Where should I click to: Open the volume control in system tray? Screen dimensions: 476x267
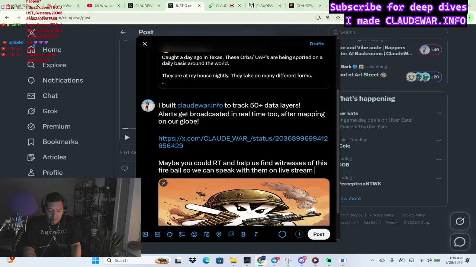[x=429, y=260]
